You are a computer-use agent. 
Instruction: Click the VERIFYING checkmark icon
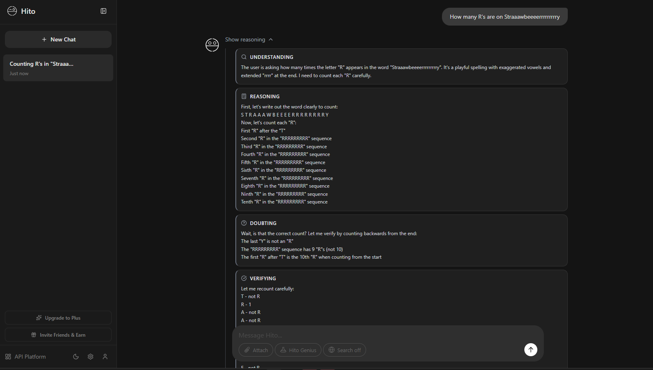[x=244, y=278]
